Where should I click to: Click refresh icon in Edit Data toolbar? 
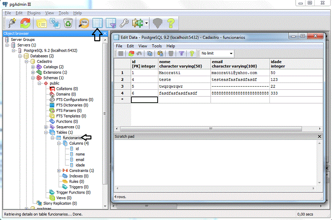tap(131, 54)
